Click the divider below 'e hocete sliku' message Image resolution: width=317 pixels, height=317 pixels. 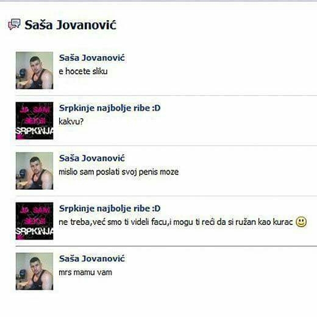166,95
